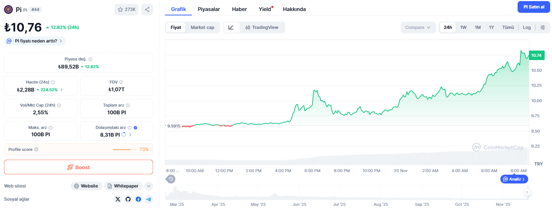Switch chart to Fiyat view
Screen dimensions: 552x208
click(176, 27)
